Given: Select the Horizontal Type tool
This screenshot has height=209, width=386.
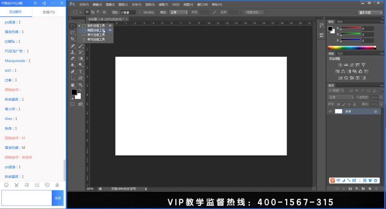Looking at the screenshot, I should tap(80, 72).
